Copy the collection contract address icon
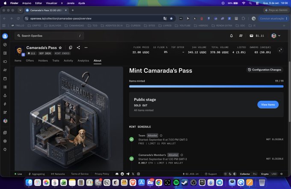 point(70,47)
